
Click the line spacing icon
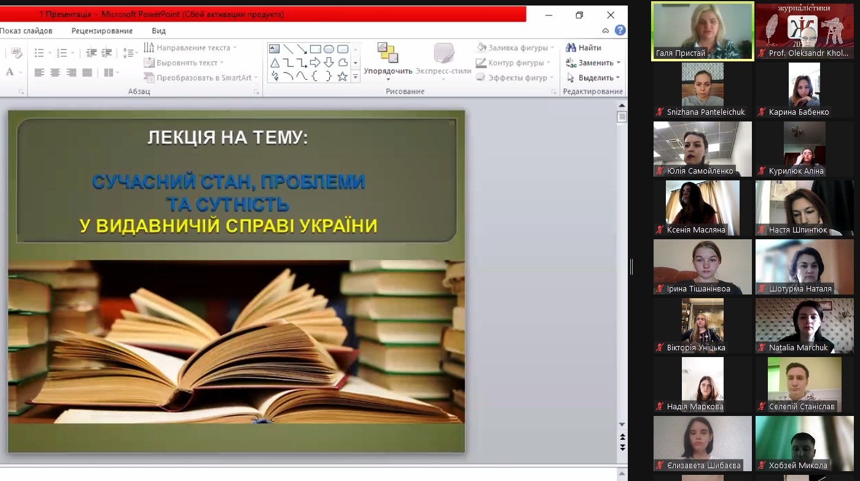coord(128,53)
